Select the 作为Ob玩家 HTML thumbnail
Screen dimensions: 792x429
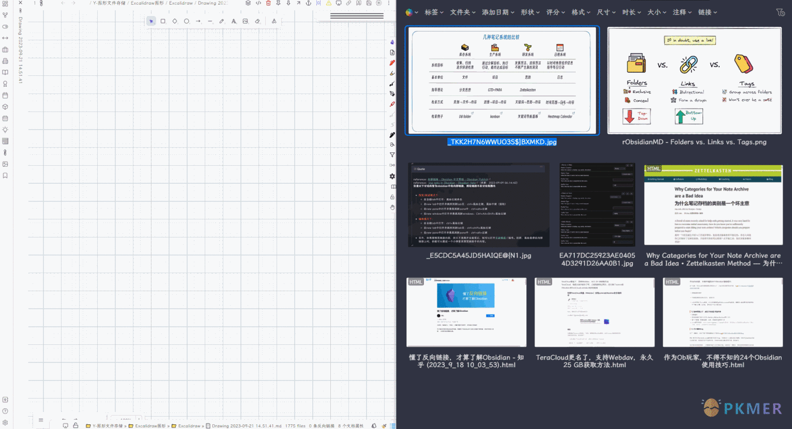click(x=723, y=312)
